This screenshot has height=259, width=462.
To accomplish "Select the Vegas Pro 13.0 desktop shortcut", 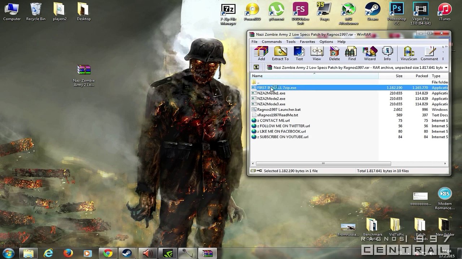I will tap(420, 14).
